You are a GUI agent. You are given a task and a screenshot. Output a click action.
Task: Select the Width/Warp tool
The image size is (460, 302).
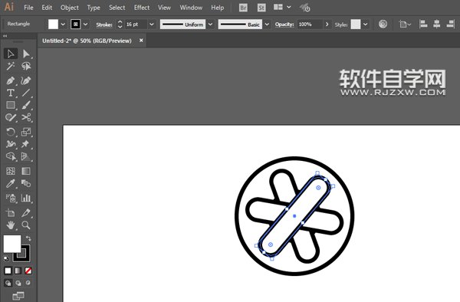[11, 144]
